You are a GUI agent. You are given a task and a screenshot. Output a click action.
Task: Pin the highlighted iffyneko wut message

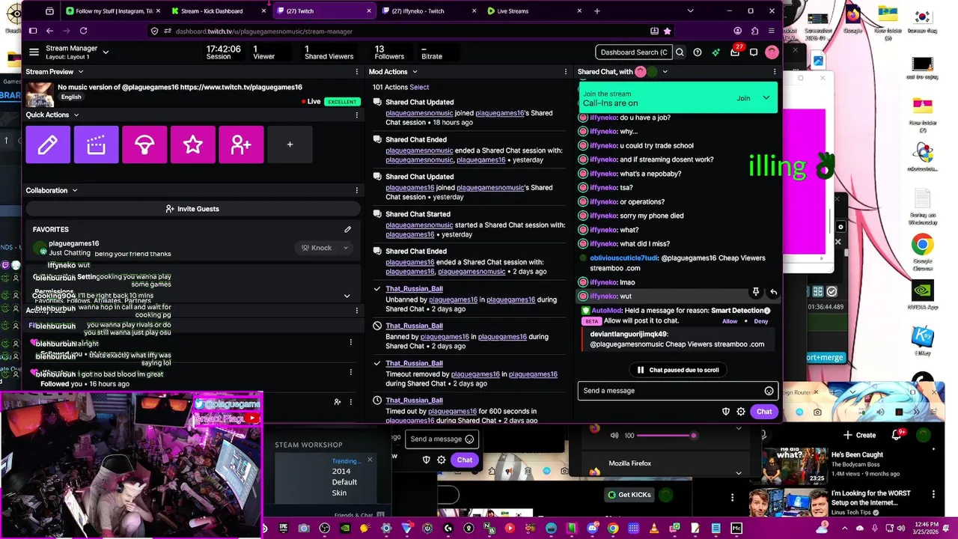coord(756,292)
